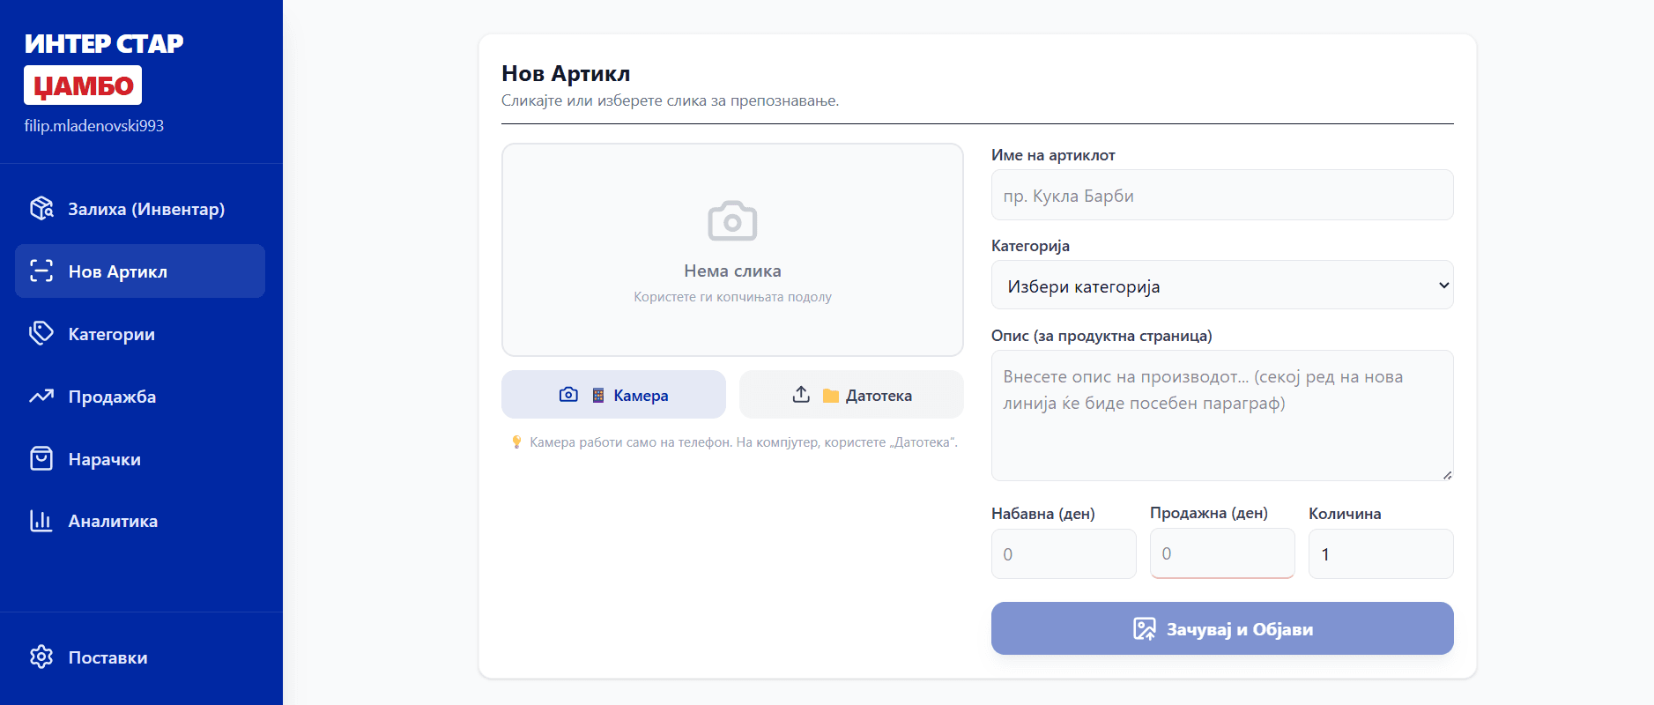1654x705 pixels.
Task: Click the Продажба trending arrow icon
Action: click(x=41, y=396)
